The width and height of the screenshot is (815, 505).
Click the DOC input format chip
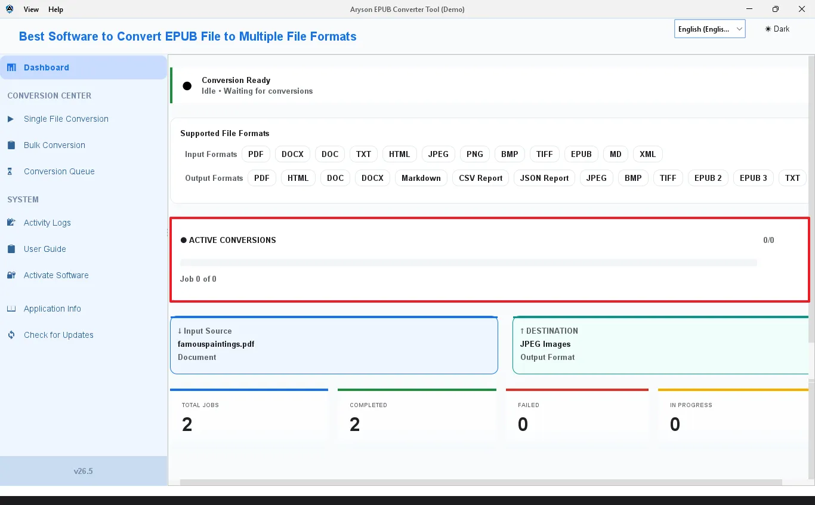click(x=330, y=154)
